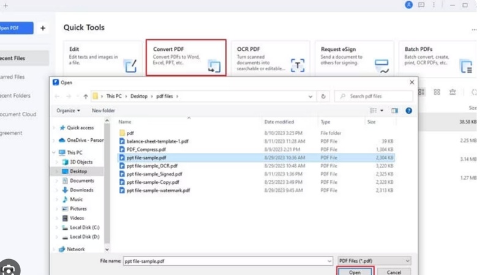Image resolution: width=482 pixels, height=275 pixels.
Task: Select balance-sheet-template-1.pdf file
Action: [x=157, y=141]
